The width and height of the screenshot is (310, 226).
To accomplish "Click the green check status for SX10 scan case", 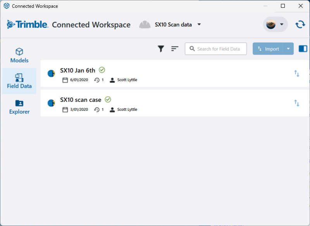I will 108,100.
